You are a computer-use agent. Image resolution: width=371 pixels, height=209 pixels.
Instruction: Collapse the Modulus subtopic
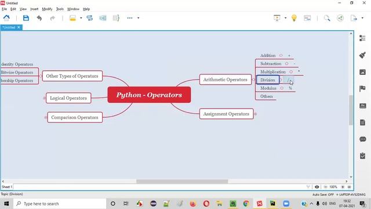click(x=282, y=88)
